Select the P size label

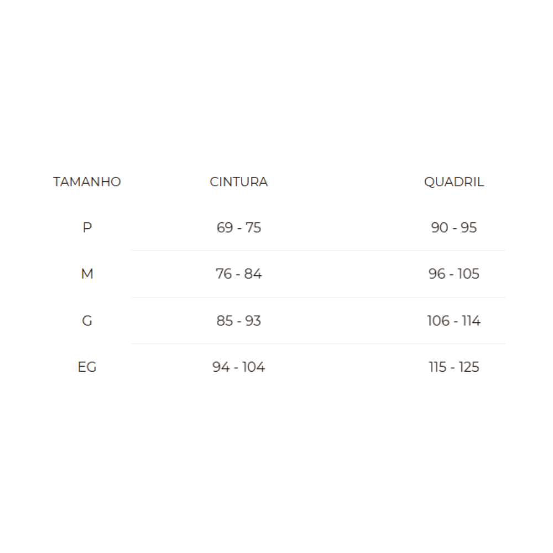(87, 227)
